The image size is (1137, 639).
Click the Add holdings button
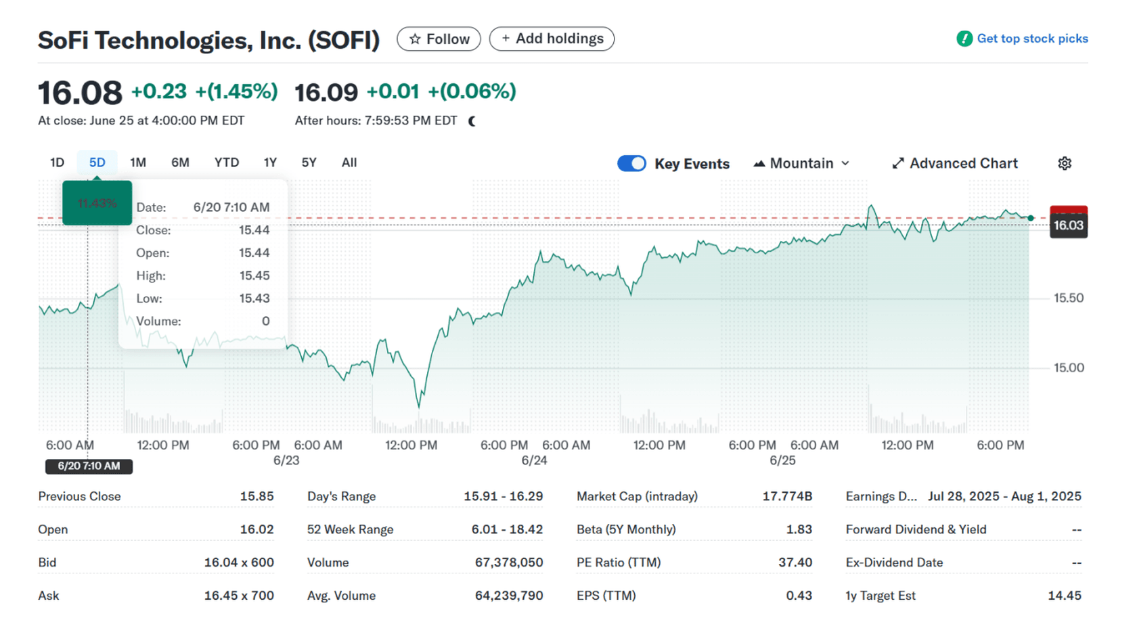click(x=552, y=39)
